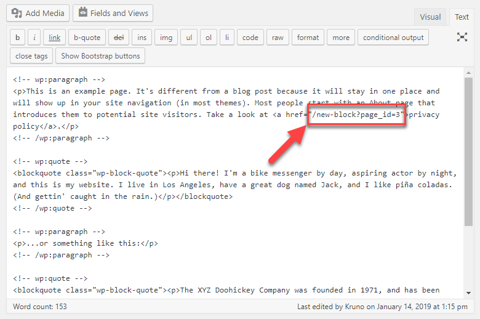Insert a more tag
The image size is (480, 319).
coord(341,38)
